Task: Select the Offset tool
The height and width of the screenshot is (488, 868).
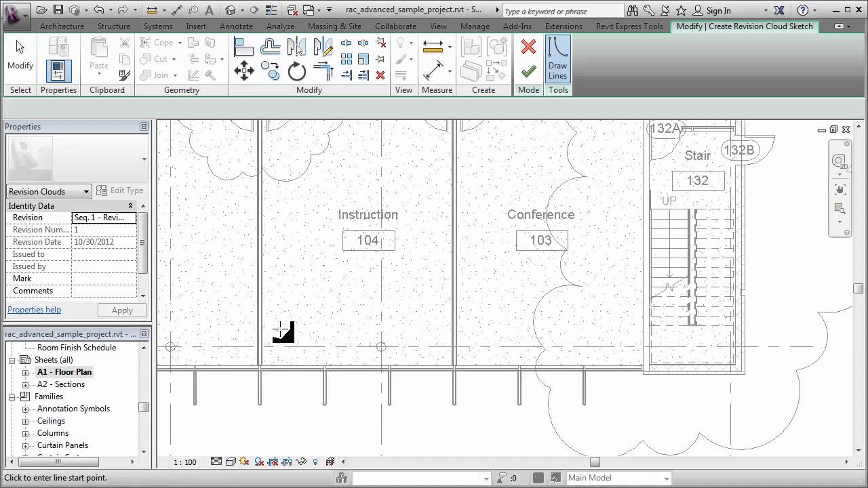Action: [270, 47]
